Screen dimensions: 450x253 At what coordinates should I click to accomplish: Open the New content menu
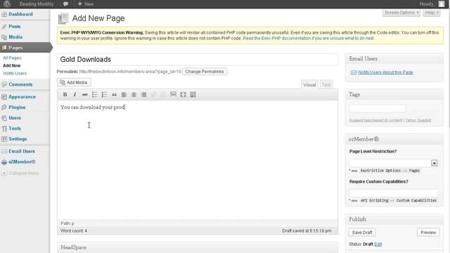coord(86,4)
